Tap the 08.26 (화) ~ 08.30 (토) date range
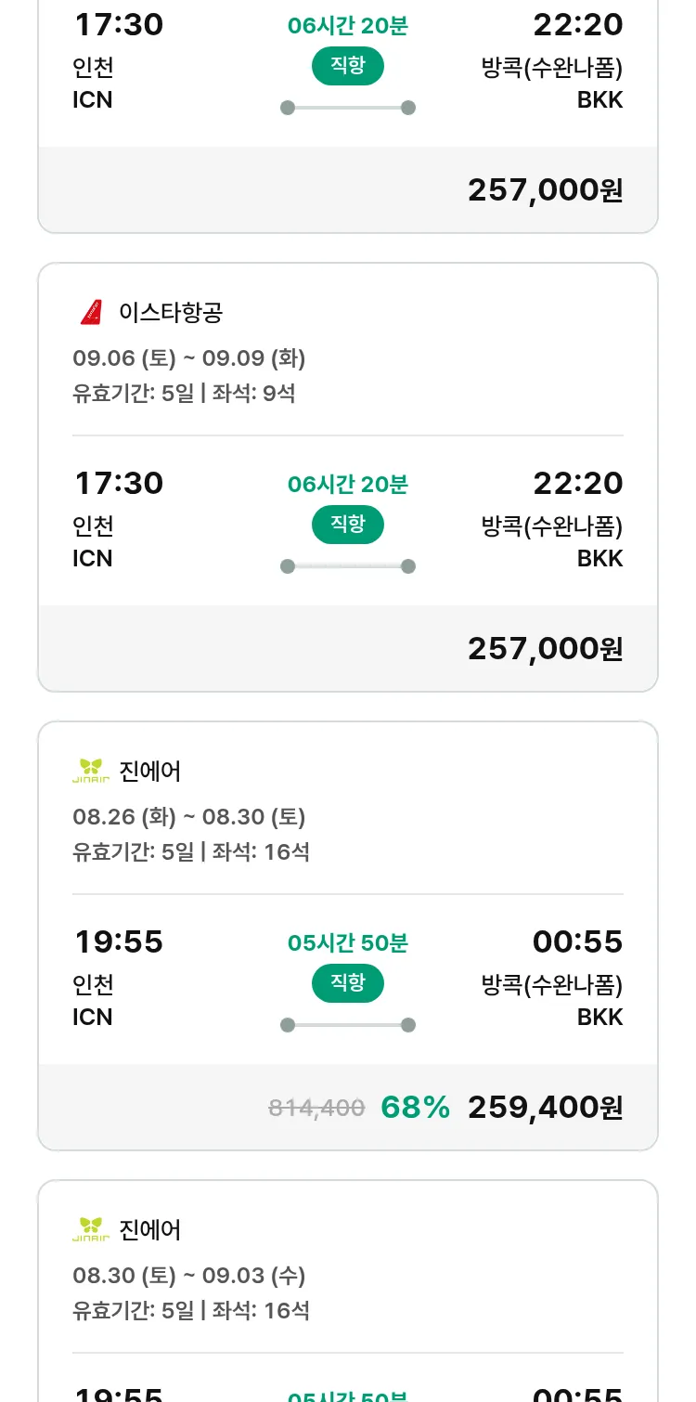This screenshot has width=696, height=1402. [189, 817]
